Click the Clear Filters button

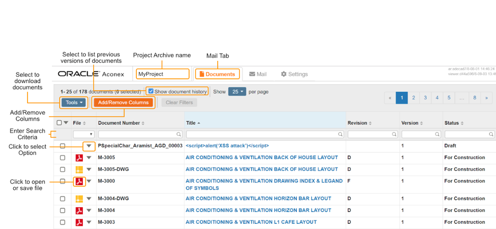[180, 103]
